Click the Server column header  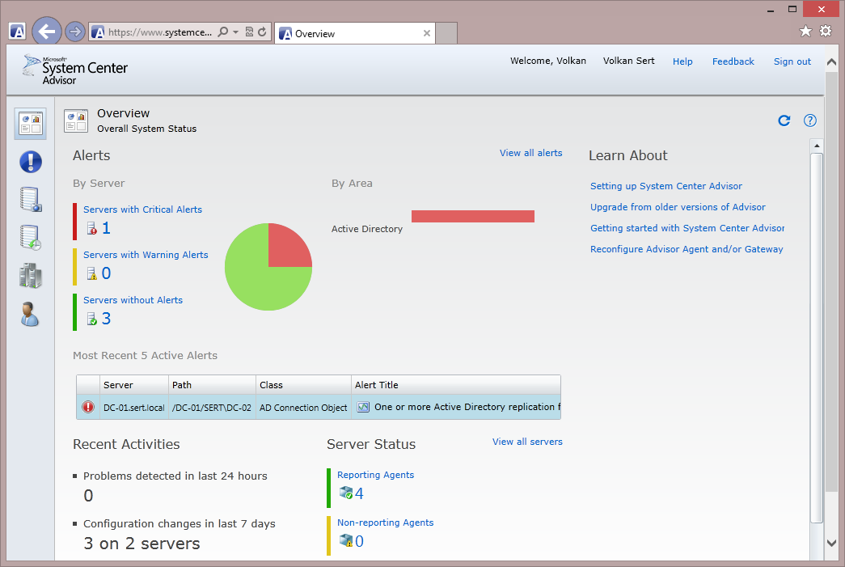click(134, 385)
